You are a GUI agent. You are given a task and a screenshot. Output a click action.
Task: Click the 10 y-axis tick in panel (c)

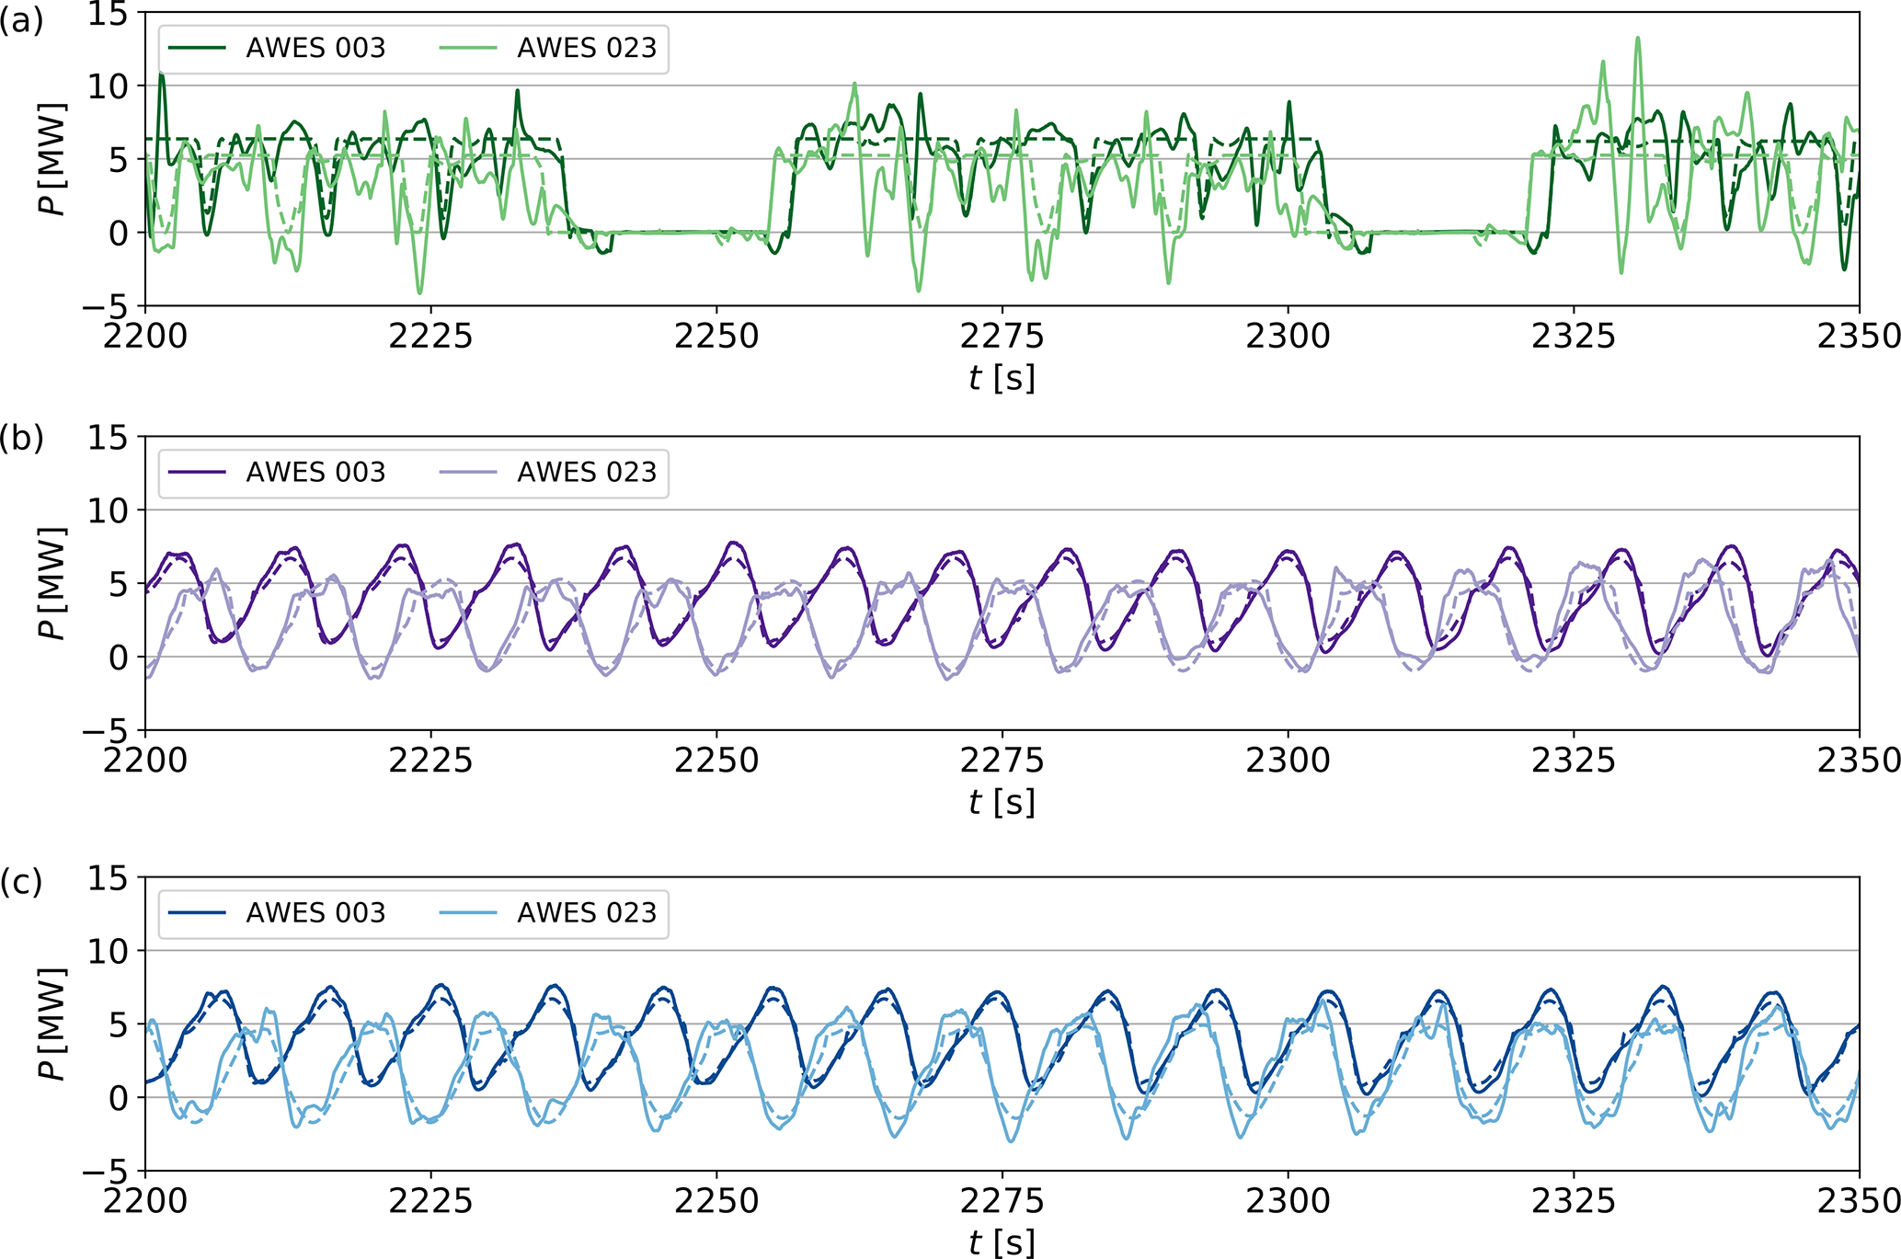109,951
